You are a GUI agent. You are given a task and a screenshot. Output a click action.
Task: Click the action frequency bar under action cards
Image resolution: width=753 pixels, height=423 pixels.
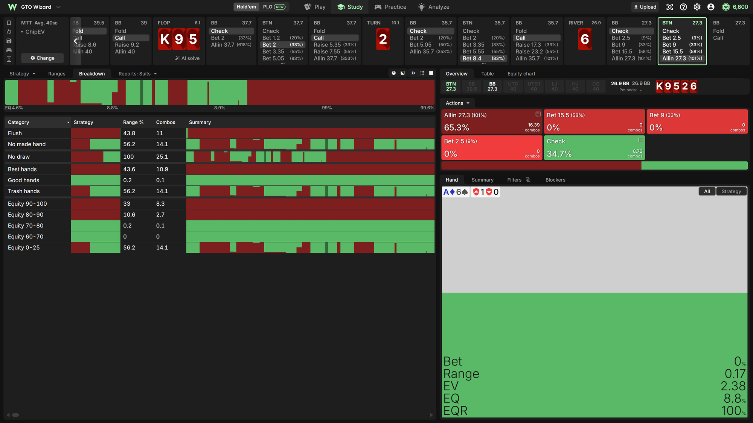(594, 165)
